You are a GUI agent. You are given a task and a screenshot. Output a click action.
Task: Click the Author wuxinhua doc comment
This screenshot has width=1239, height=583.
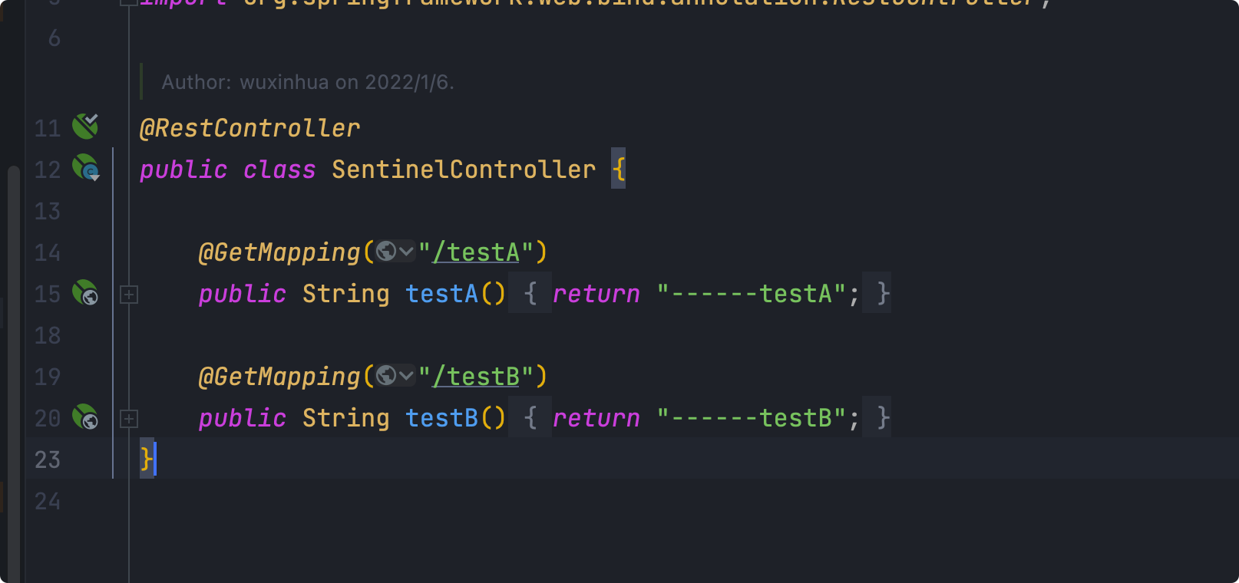coord(308,82)
